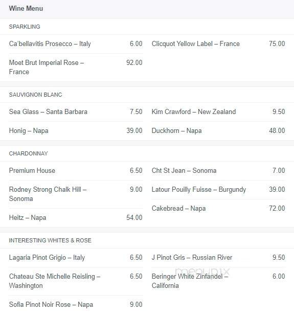Click the Wine Menu heading

(26, 8)
